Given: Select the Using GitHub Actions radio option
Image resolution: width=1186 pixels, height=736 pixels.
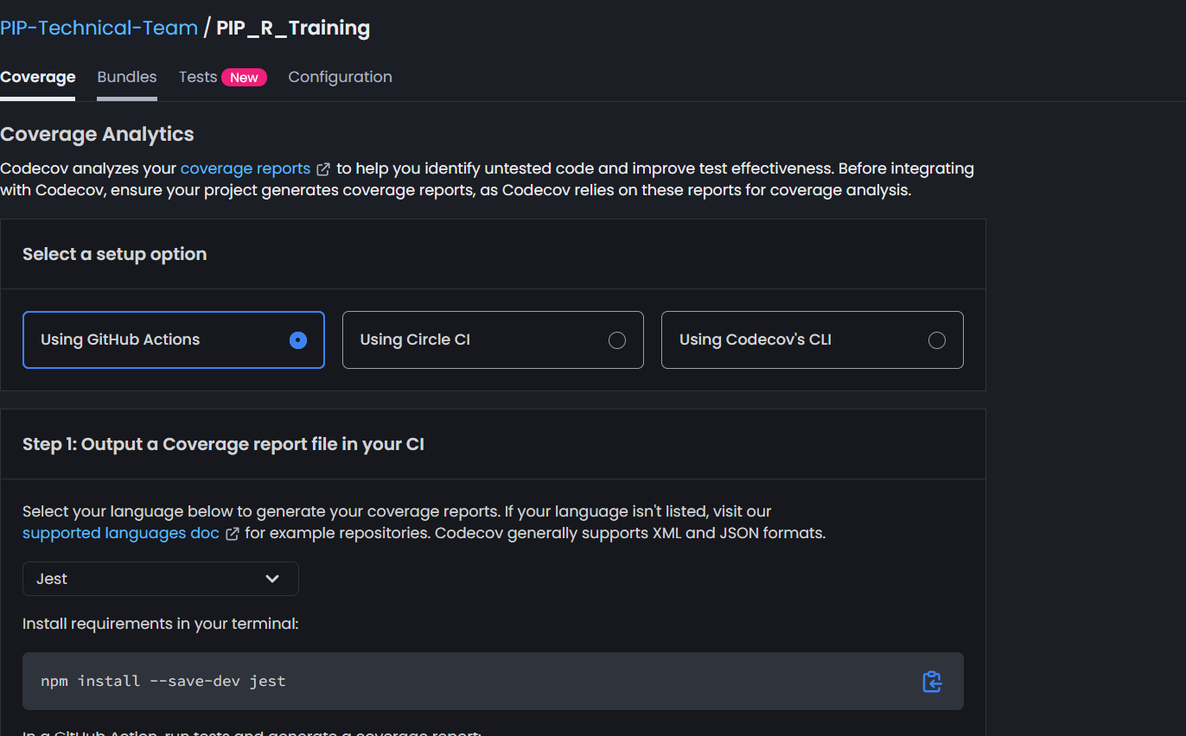Looking at the screenshot, I should 174,340.
